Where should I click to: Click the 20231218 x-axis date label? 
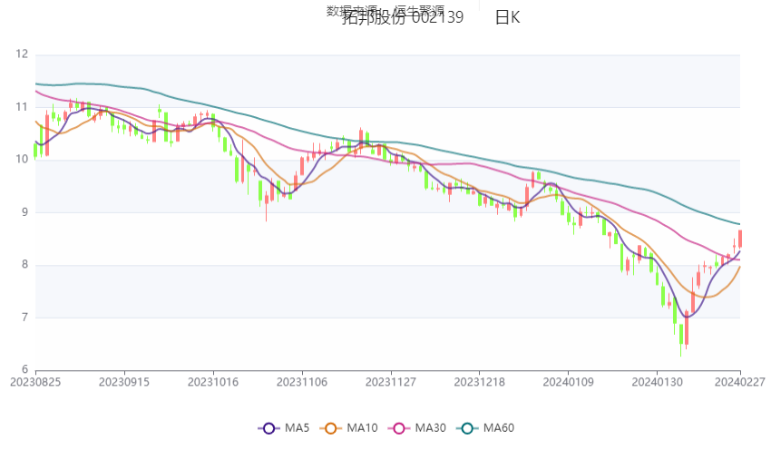[481, 383]
